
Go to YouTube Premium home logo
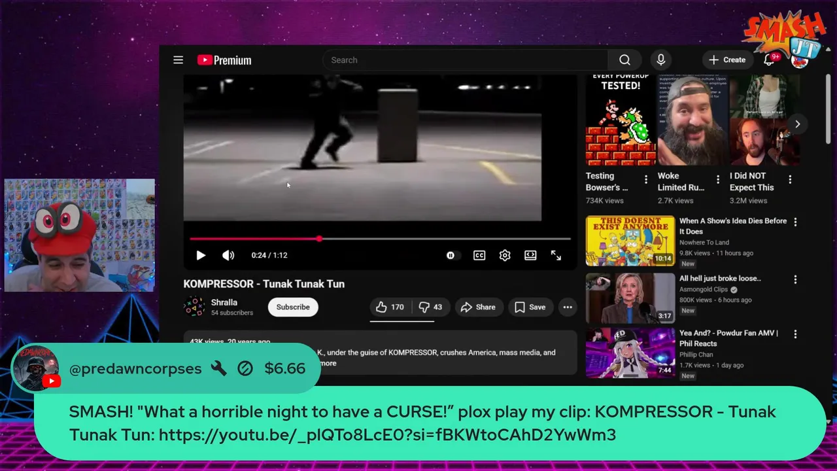[x=224, y=60]
